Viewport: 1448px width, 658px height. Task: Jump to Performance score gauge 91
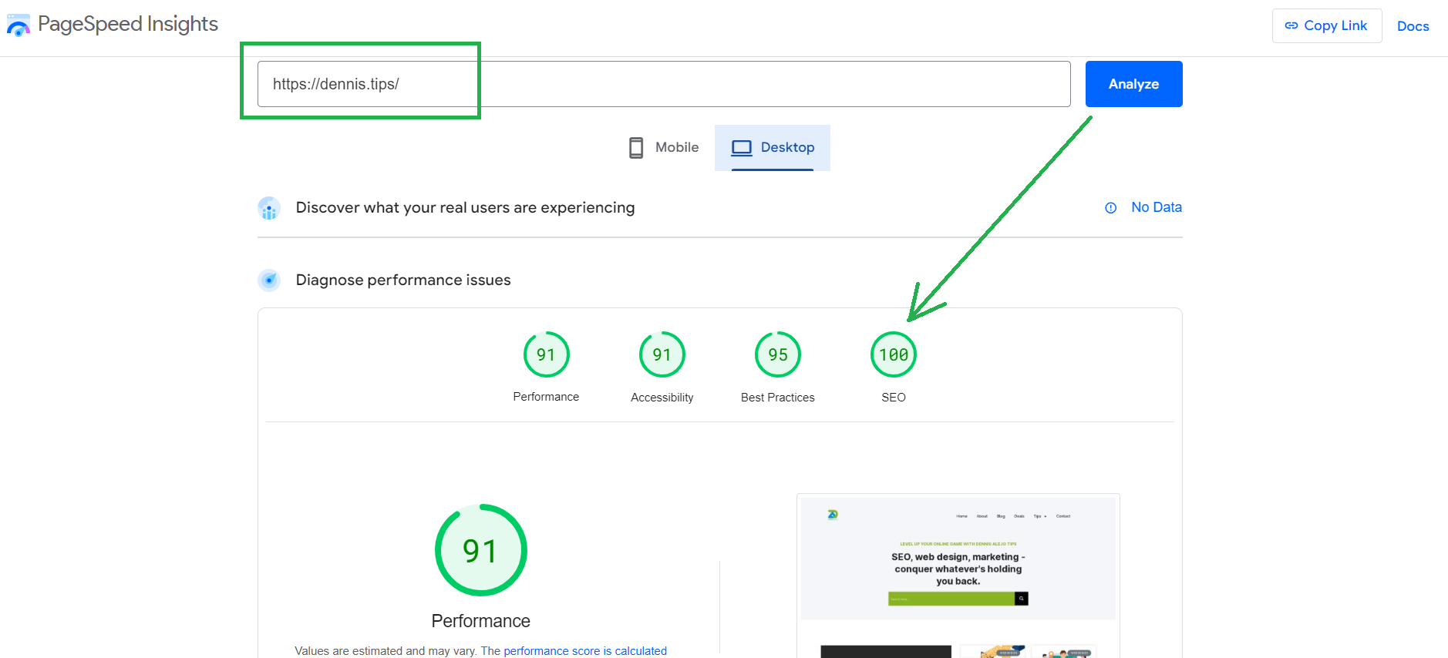point(546,354)
